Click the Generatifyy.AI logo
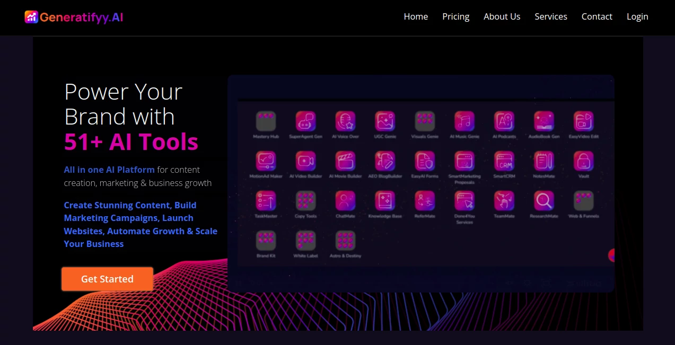Screen dimensions: 675x345 point(74,16)
